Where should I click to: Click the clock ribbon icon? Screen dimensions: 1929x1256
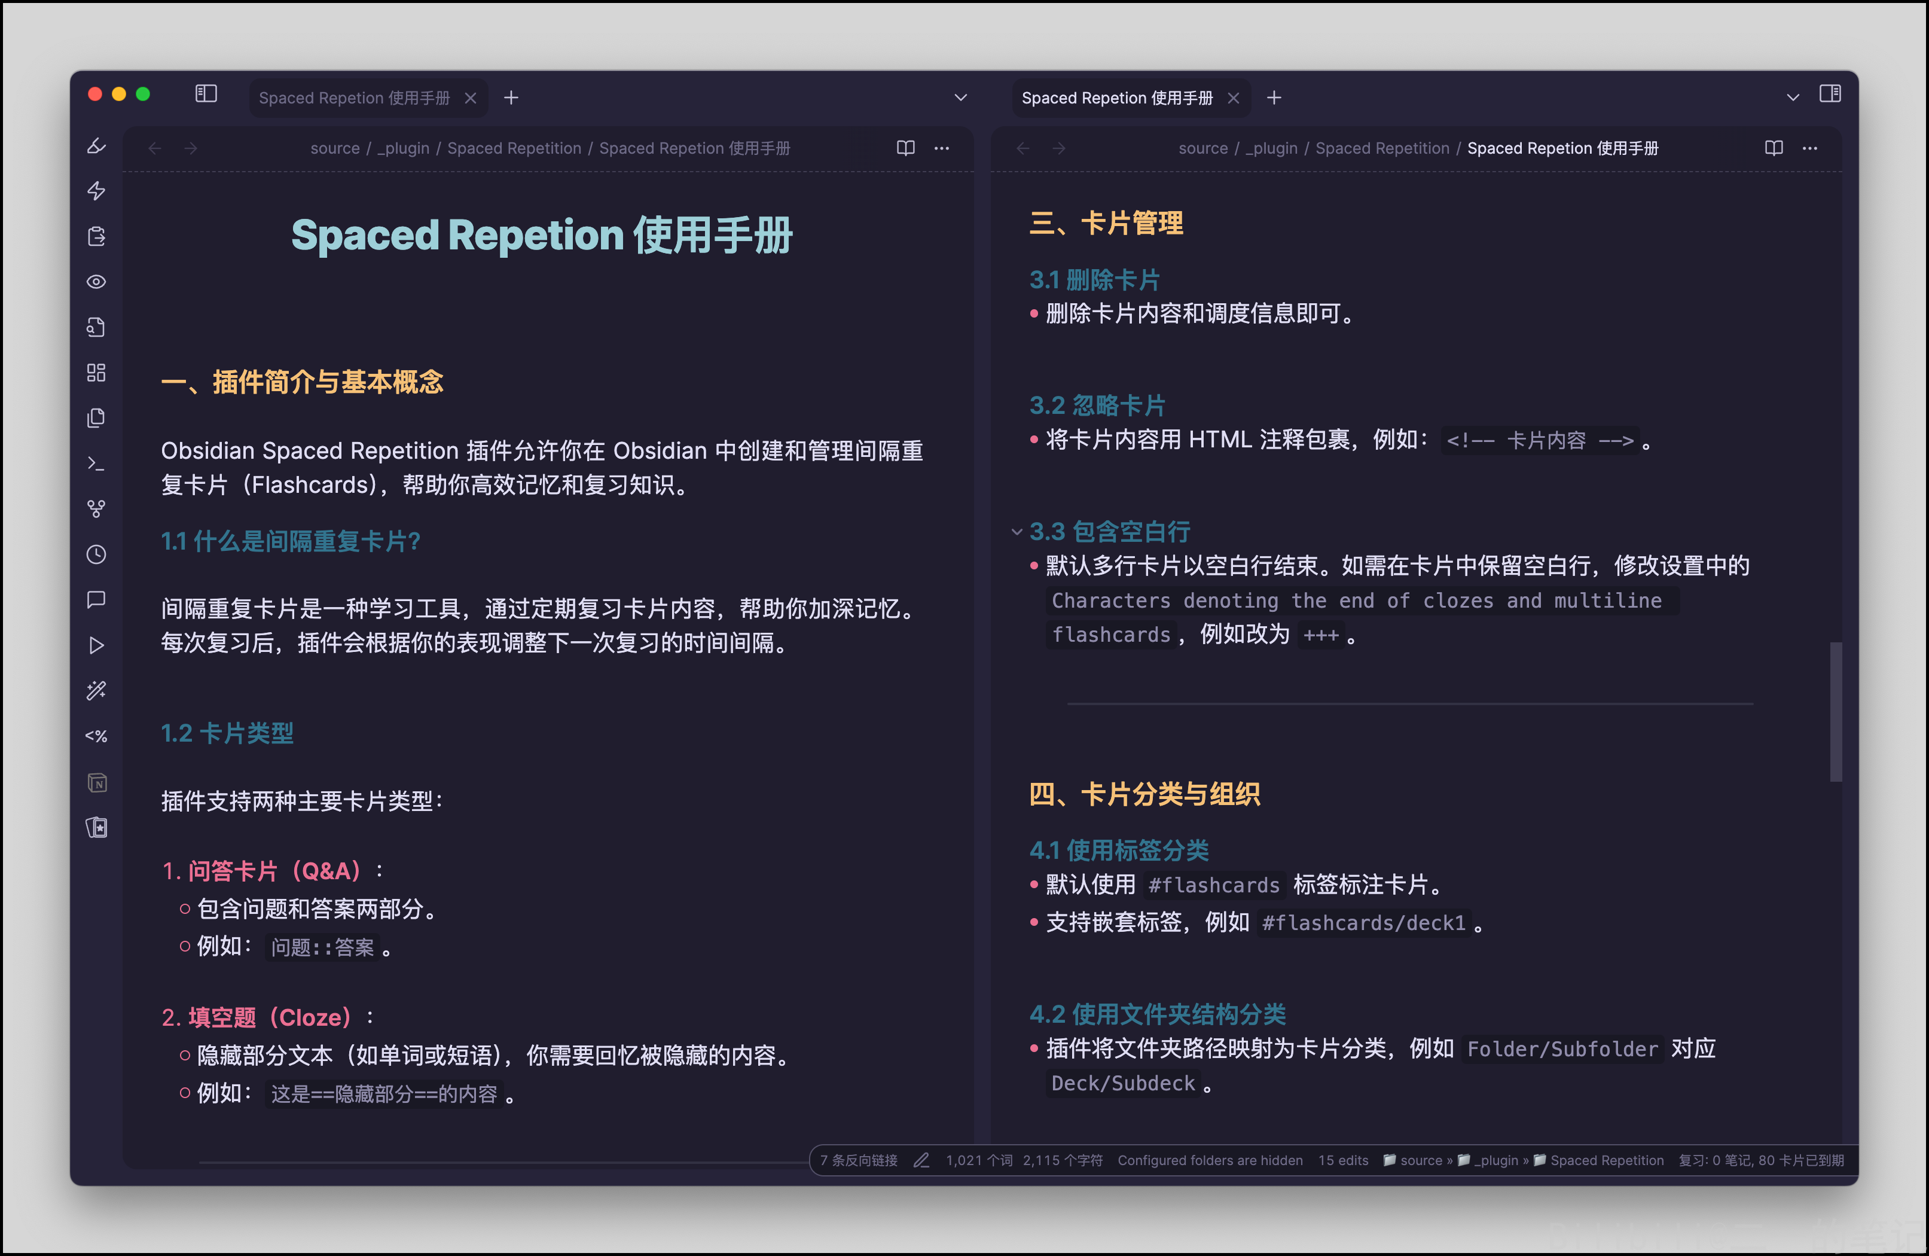pyautogui.click(x=96, y=554)
